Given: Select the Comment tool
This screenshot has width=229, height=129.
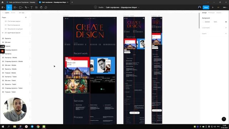Looking at the screenshot, I should pyautogui.click(x=46, y=7).
